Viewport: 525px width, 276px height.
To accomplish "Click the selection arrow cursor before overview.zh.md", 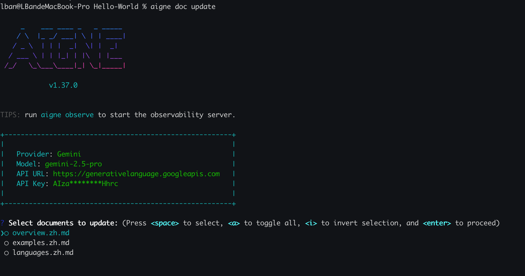I will (x=2, y=233).
